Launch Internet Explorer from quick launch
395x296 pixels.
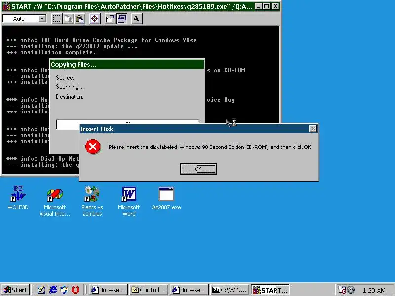(x=53, y=290)
